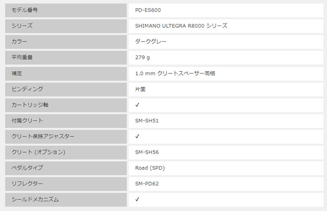
Task: Click the Road (SPD) pedal type value
Action: pos(150,168)
